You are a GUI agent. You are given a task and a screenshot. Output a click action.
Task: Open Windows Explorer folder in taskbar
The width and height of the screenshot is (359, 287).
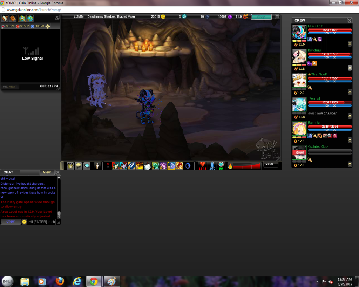[25, 281]
